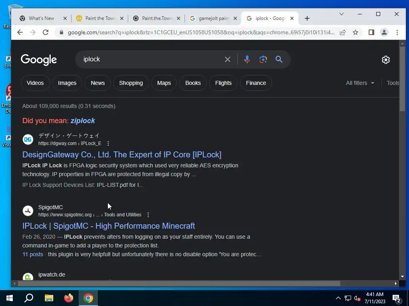This screenshot has height=306, width=409.
Task: Open muted volume tray icon
Action: point(357,298)
